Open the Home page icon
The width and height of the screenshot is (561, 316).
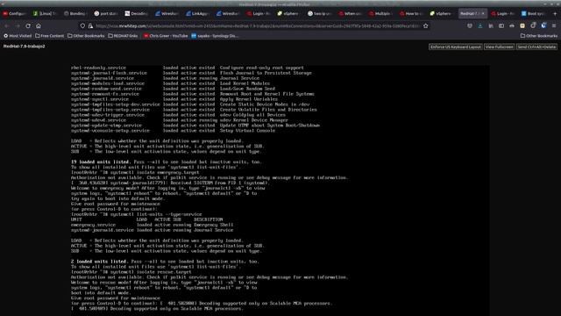click(x=39, y=25)
